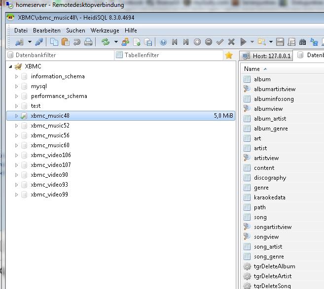Click the Cancel editing X icon
This screenshot has height=289, width=324.
coord(231,42)
